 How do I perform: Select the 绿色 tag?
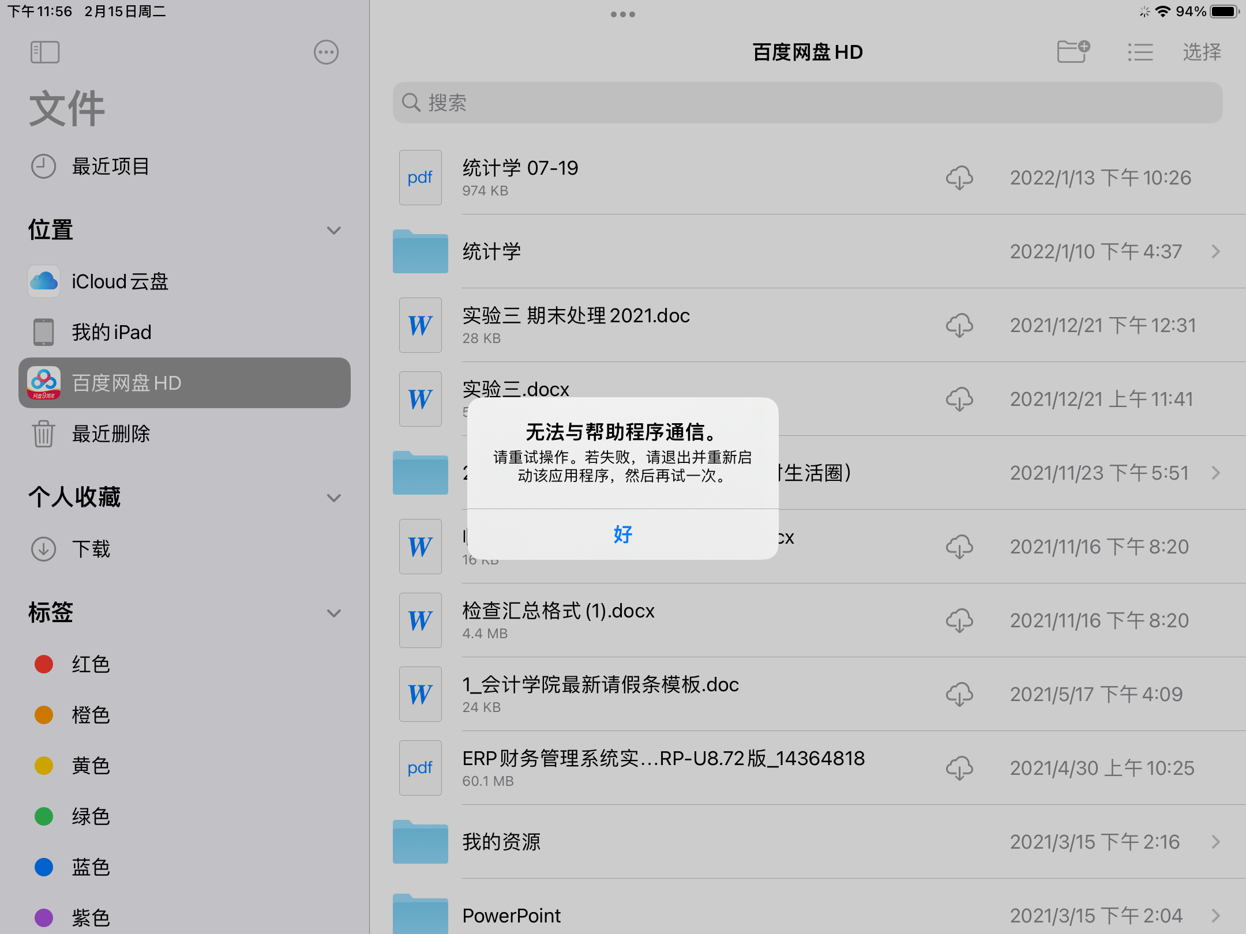(x=90, y=816)
